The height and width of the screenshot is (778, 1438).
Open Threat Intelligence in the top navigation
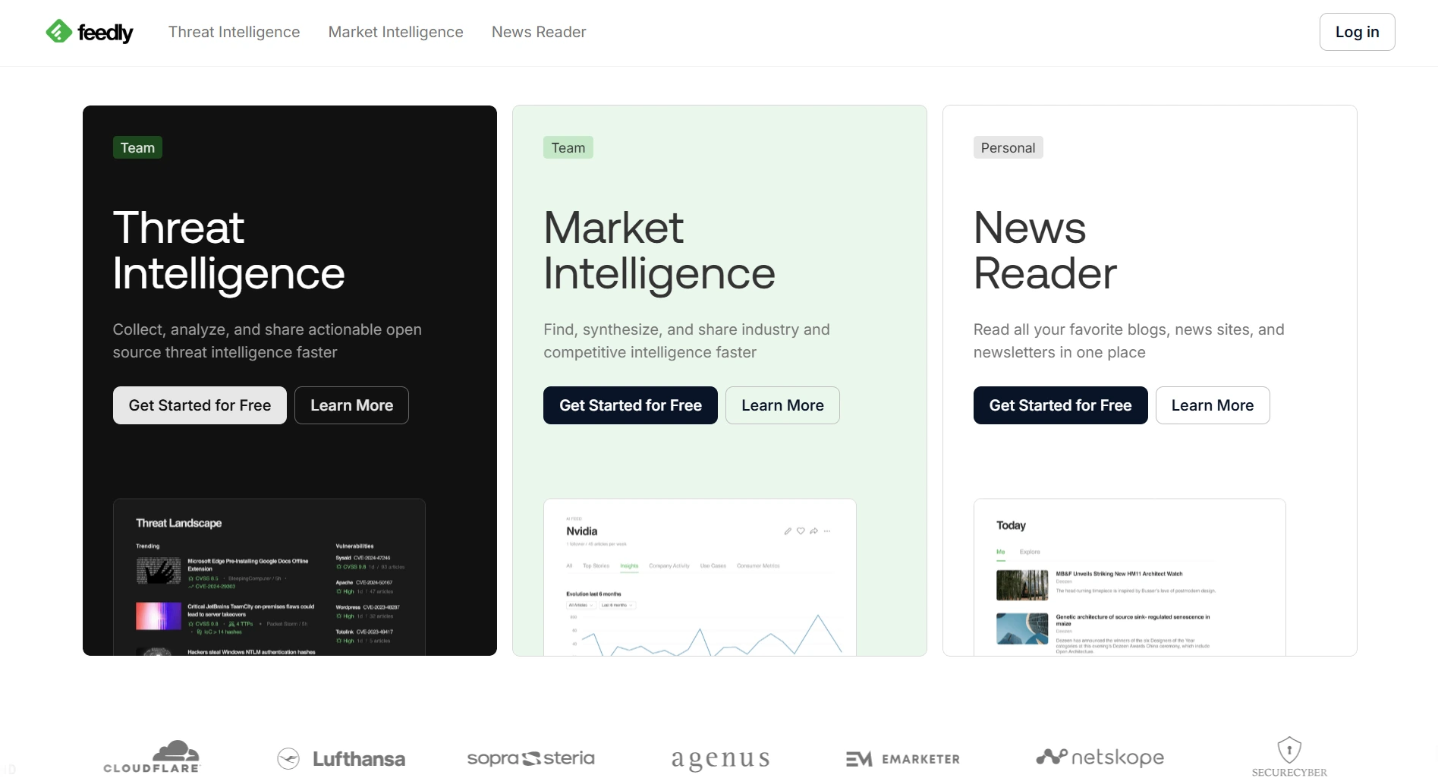pos(234,32)
